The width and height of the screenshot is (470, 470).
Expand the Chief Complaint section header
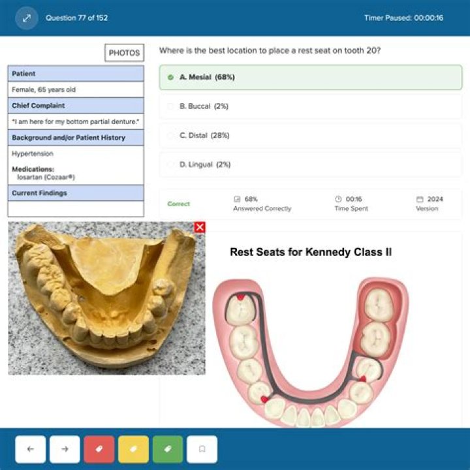[x=76, y=106]
